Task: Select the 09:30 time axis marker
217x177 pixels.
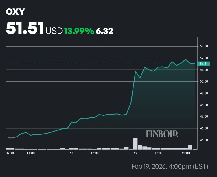Action: [10, 153]
